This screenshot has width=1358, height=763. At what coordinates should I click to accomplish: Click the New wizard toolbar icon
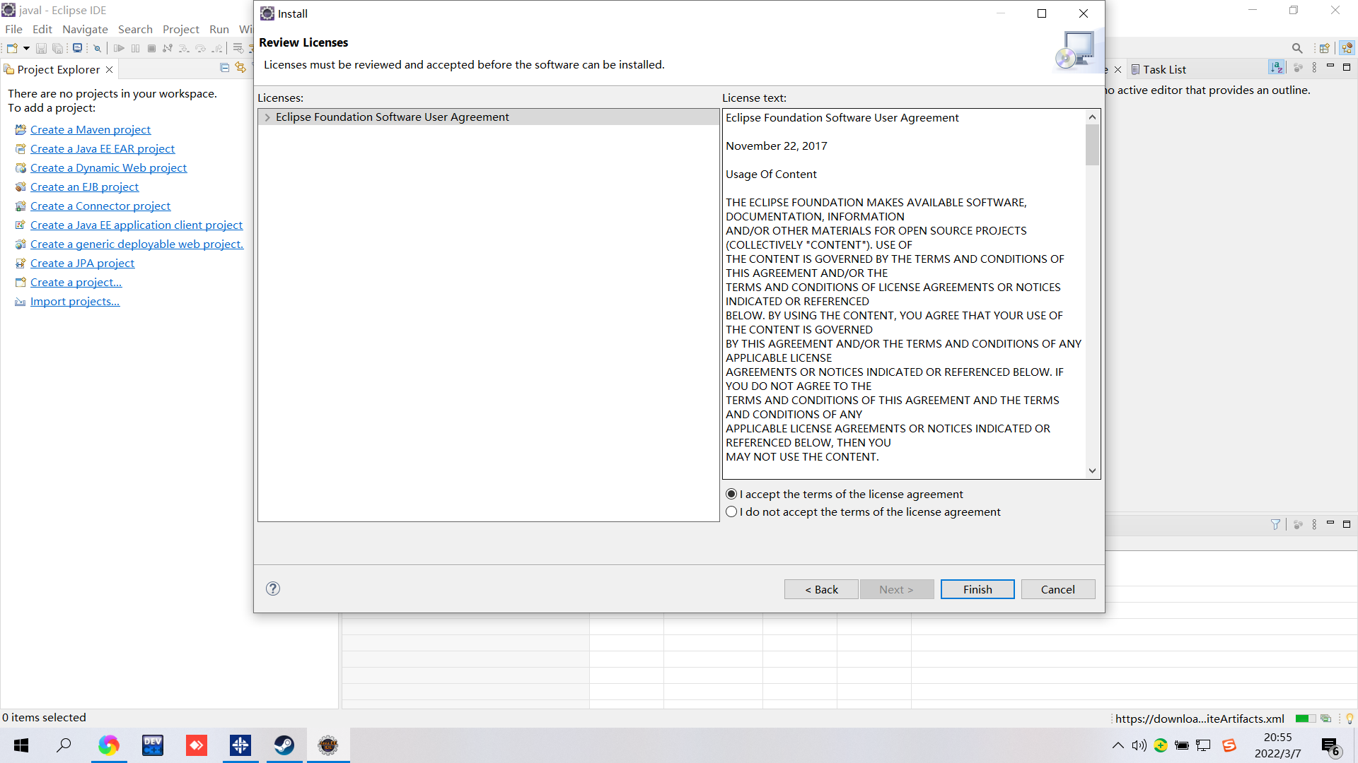[x=12, y=48]
